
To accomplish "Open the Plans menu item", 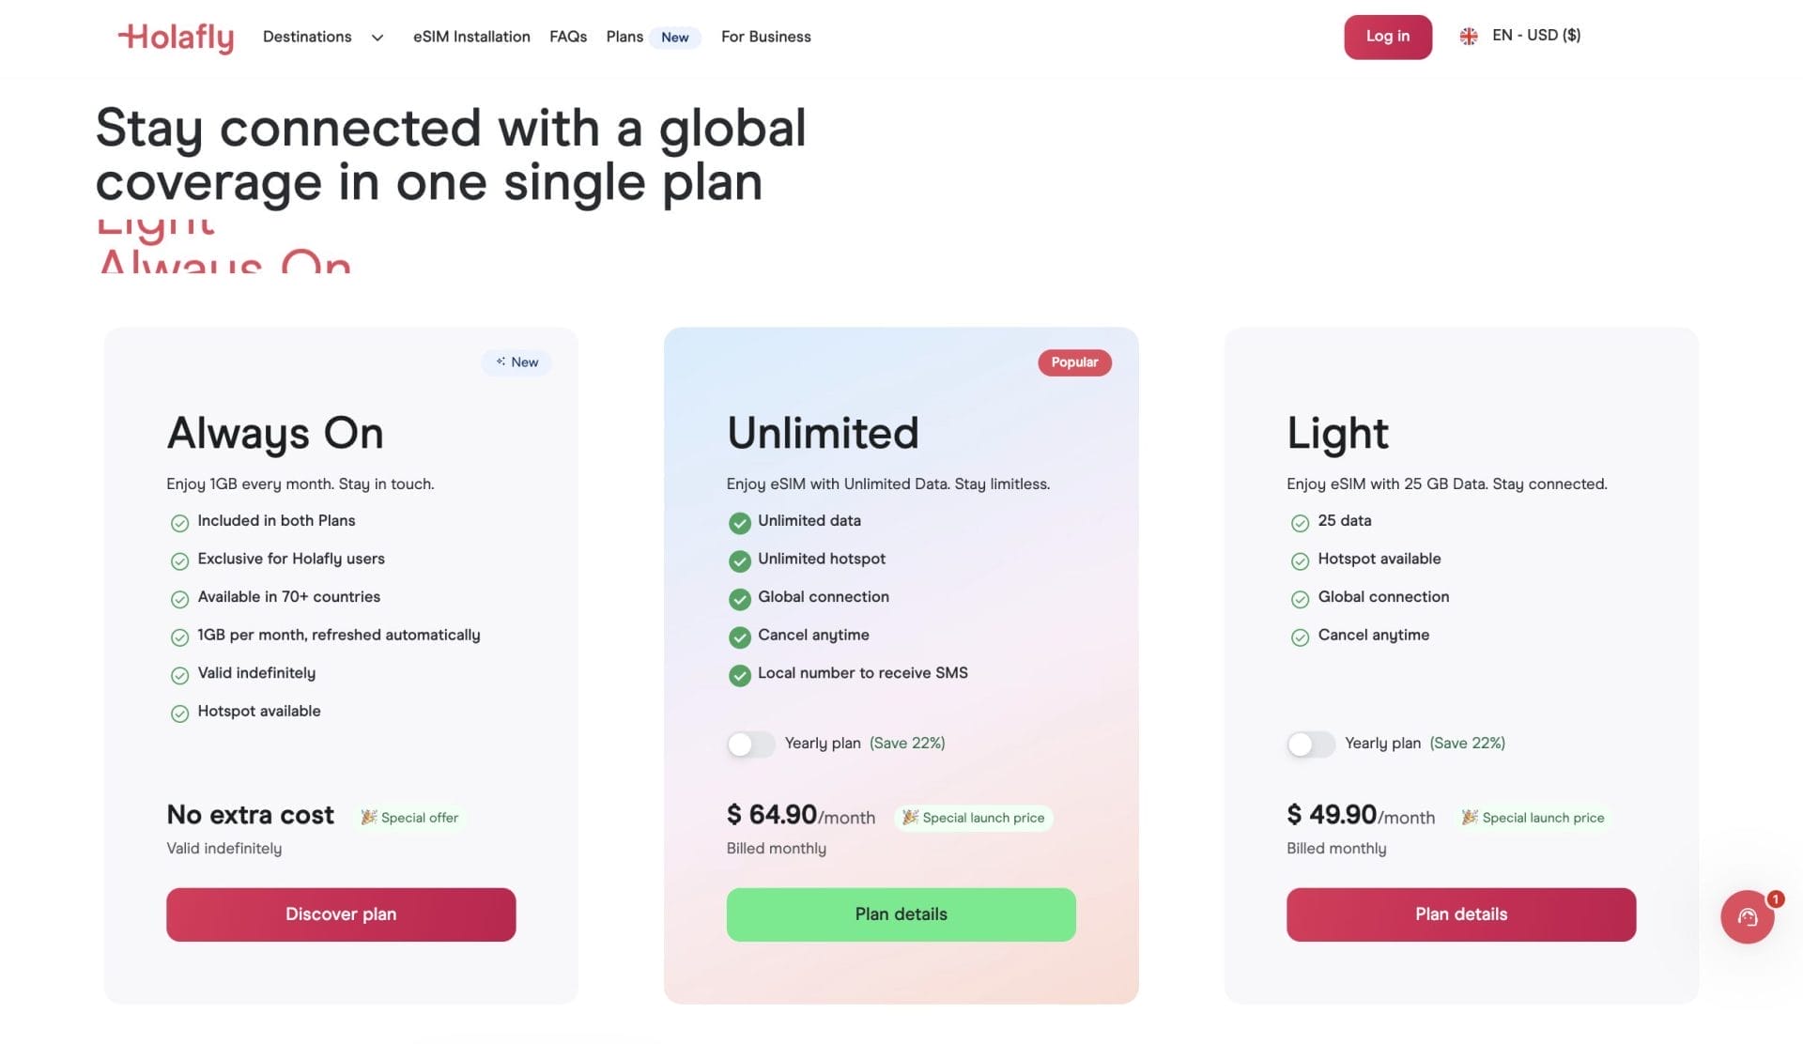I will coord(624,37).
